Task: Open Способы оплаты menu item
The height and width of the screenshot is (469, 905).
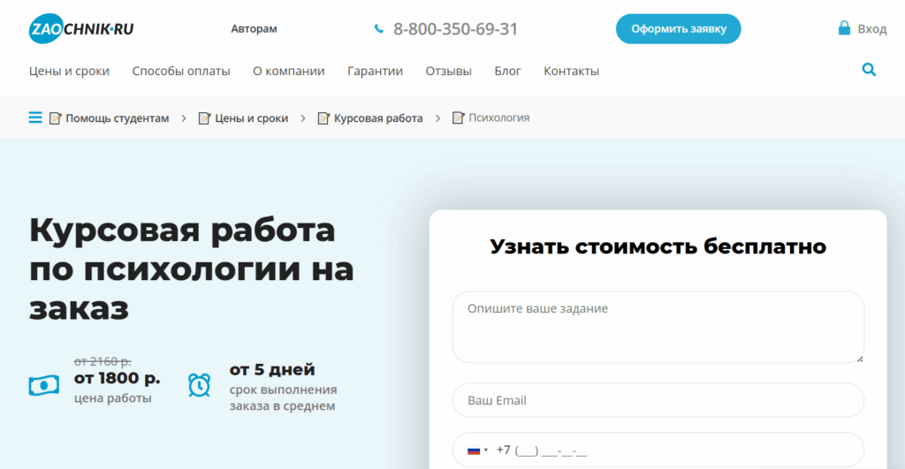Action: 181,71
